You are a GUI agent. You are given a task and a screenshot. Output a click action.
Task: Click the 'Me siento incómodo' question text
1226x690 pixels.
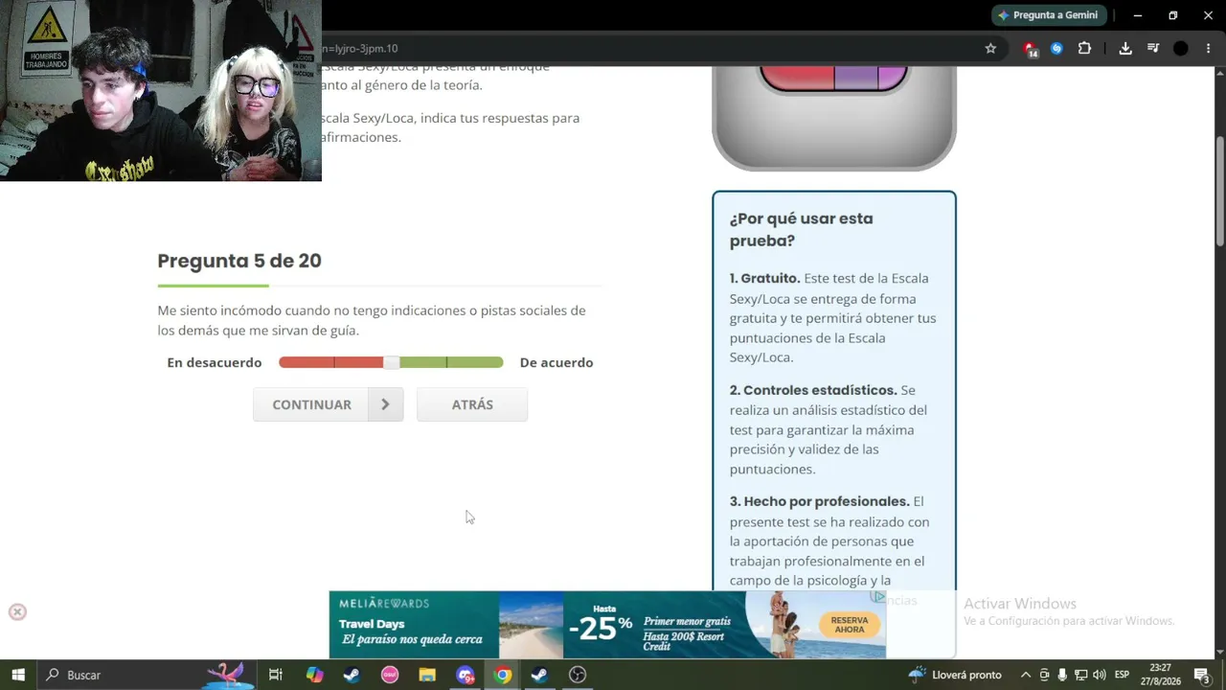(372, 320)
